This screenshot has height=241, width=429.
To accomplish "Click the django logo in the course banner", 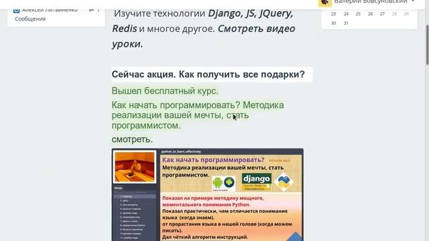I will [x=257, y=179].
